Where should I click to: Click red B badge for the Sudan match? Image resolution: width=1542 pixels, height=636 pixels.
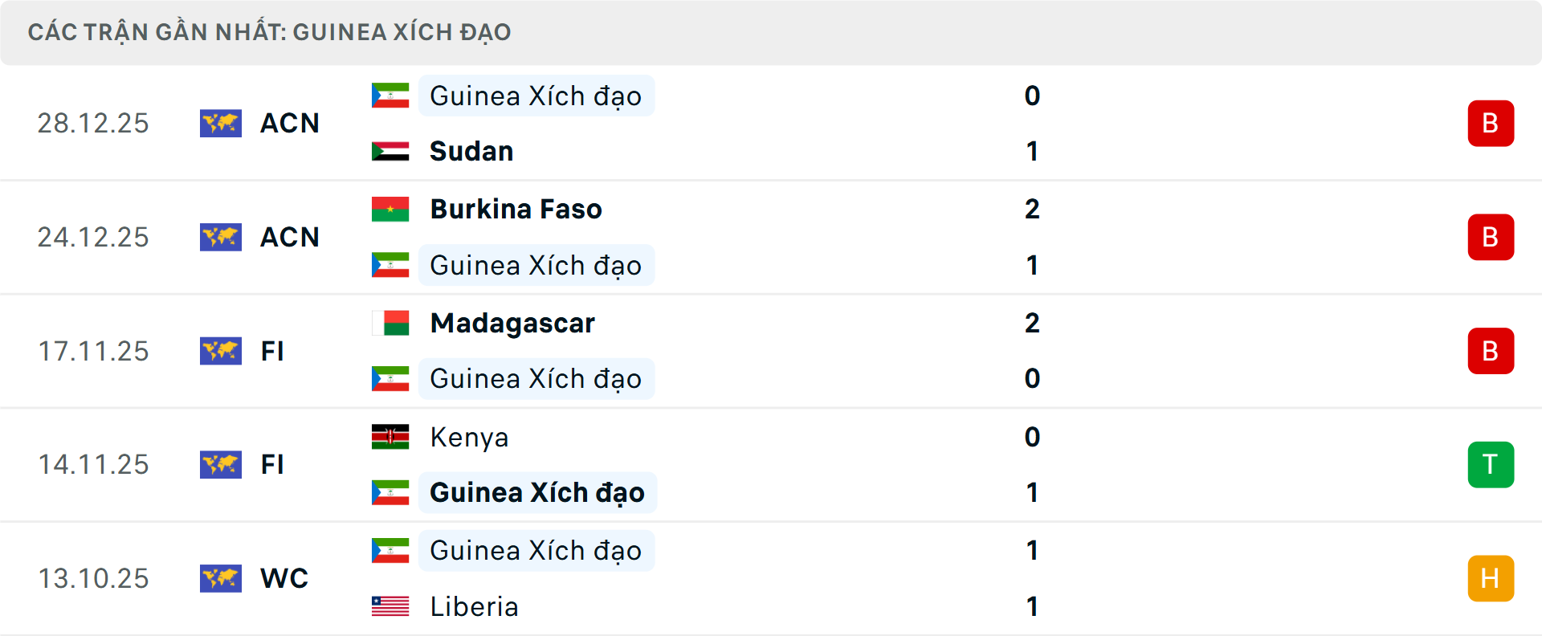(1491, 123)
